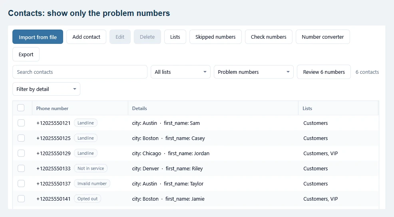Select the checkbox for +12025550137
This screenshot has width=394, height=217.
(21, 183)
